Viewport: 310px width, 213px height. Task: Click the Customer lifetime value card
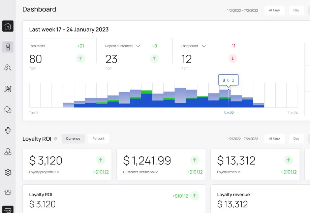click(161, 165)
